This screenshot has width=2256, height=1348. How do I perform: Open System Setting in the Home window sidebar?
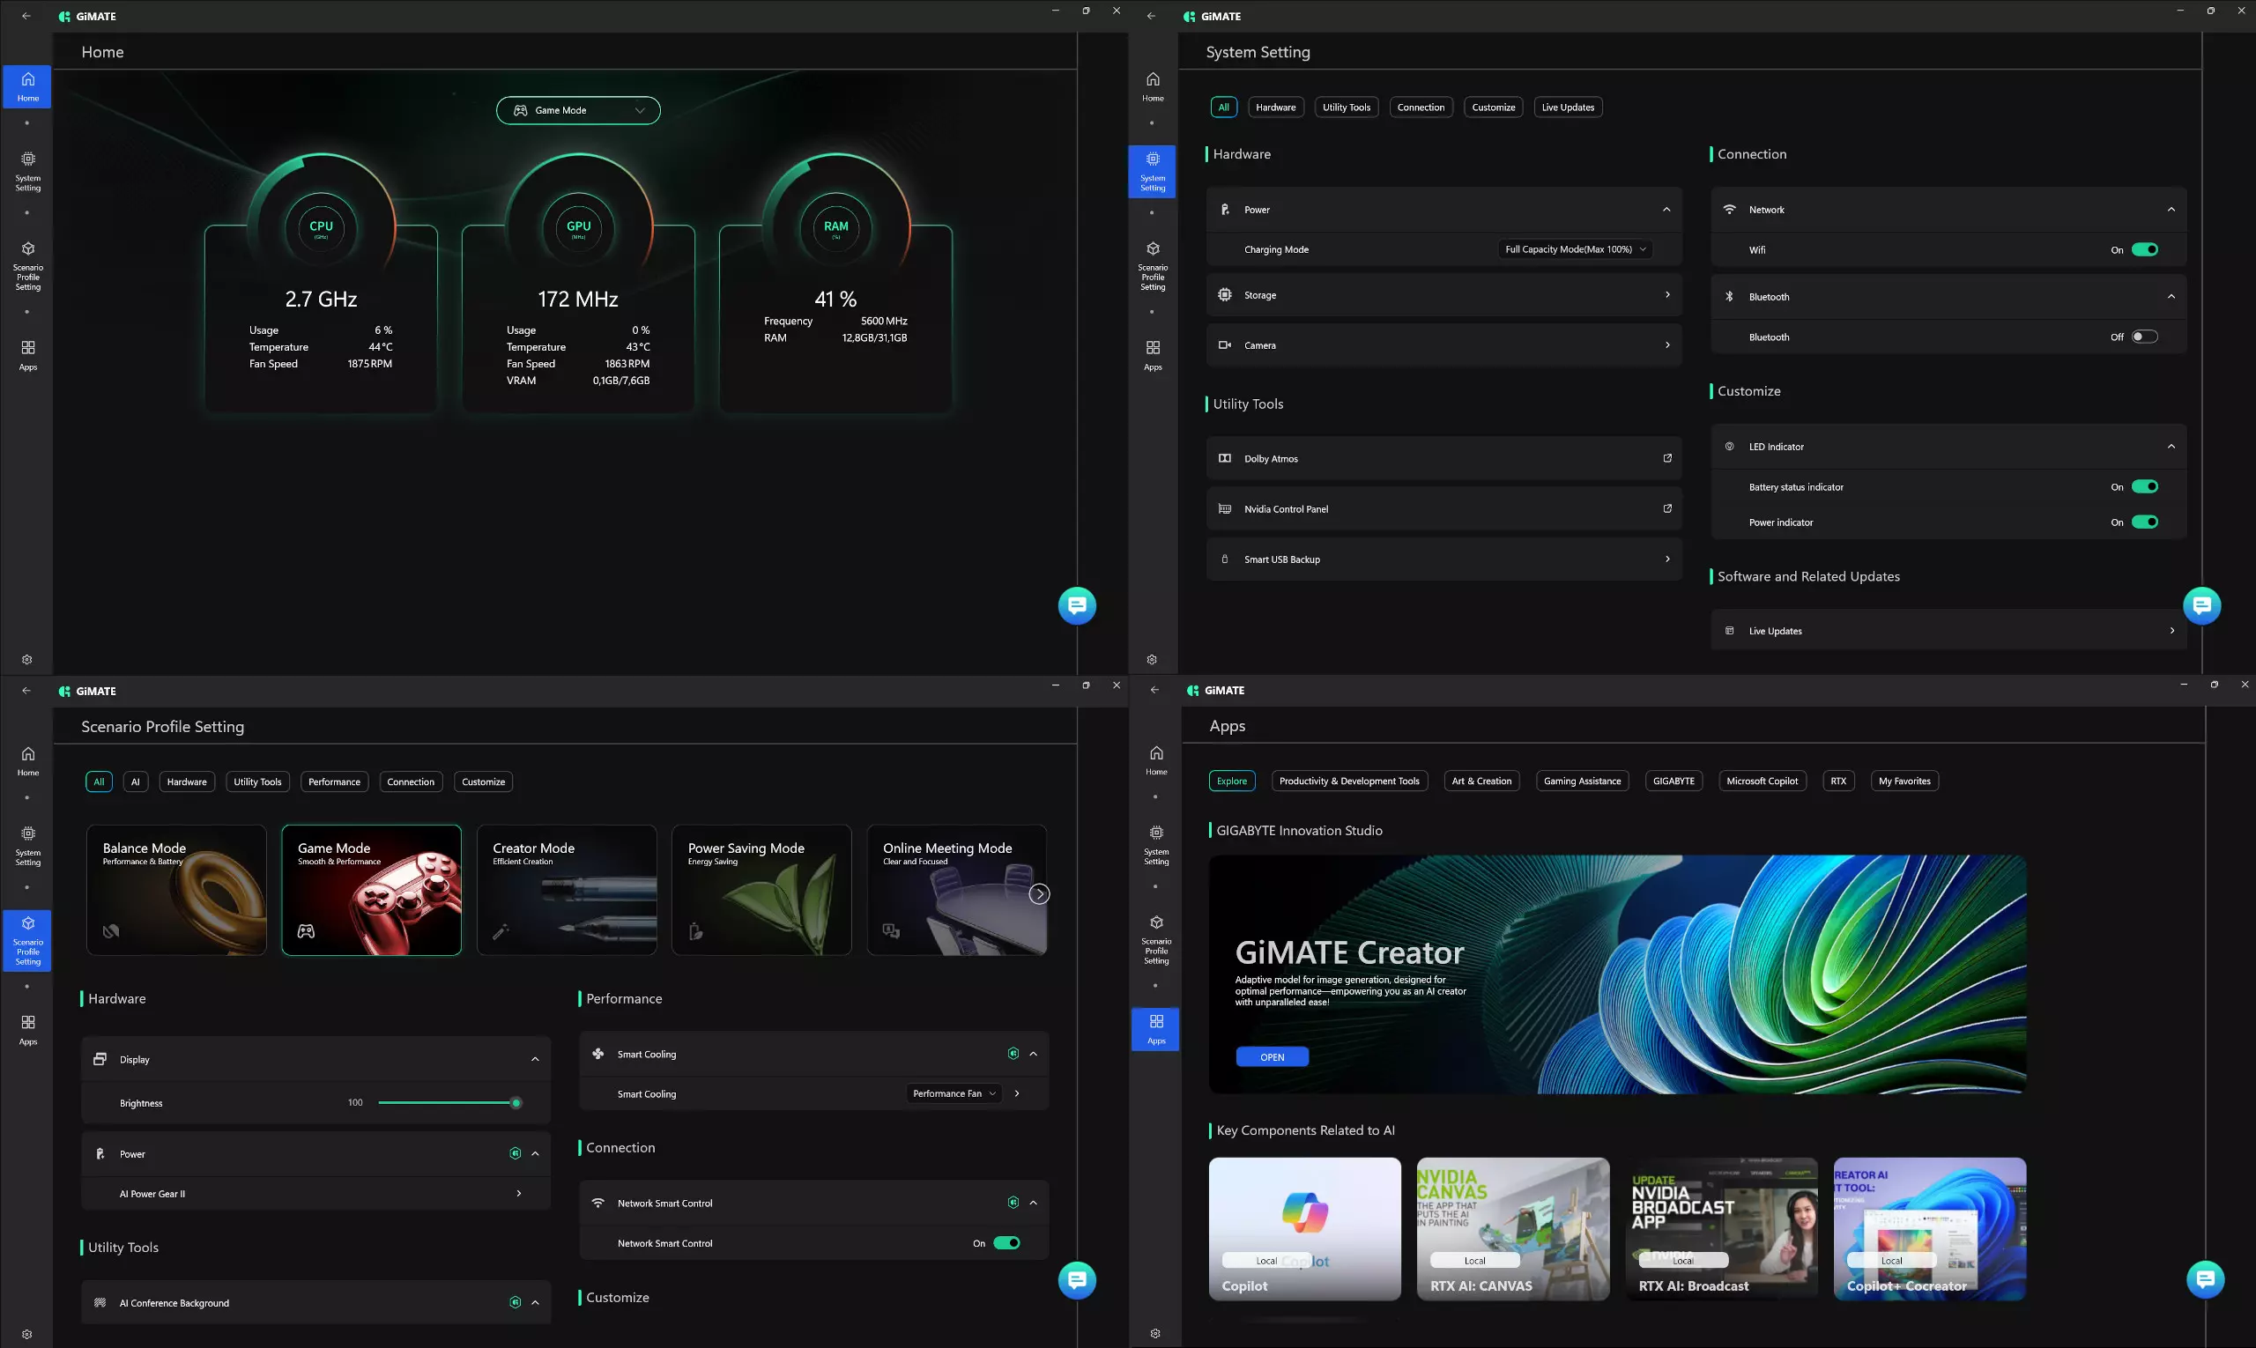(28, 171)
